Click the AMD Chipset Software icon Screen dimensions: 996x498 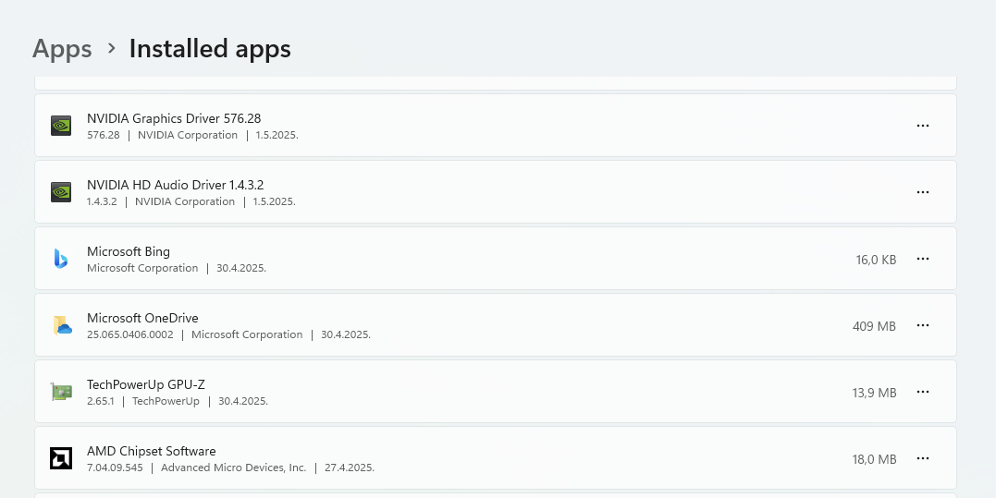pyautogui.click(x=61, y=458)
